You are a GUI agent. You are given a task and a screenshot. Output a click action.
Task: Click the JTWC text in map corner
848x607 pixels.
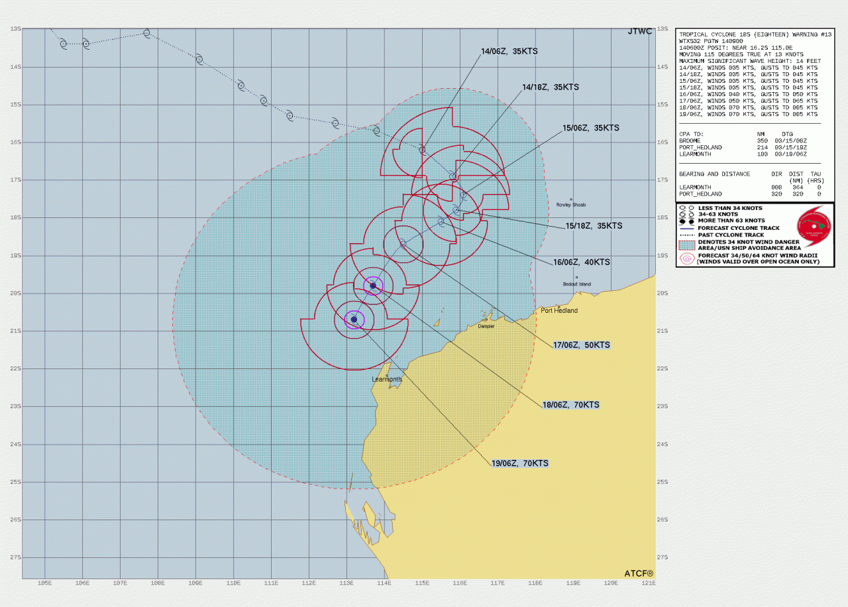[x=640, y=32]
